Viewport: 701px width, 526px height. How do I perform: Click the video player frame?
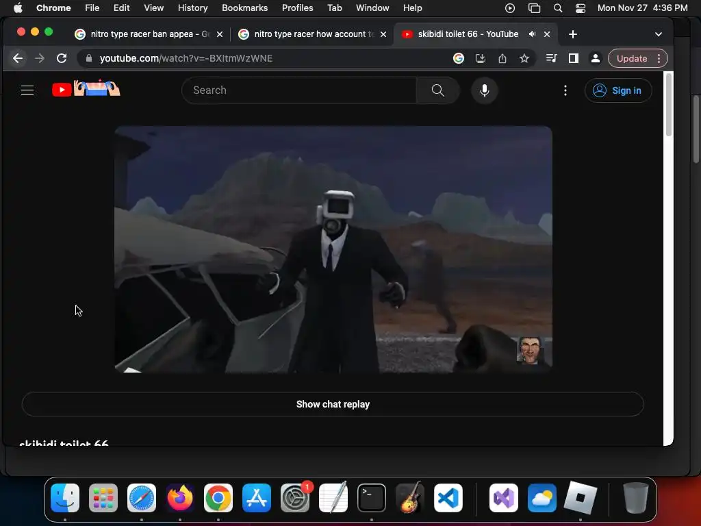point(333,249)
